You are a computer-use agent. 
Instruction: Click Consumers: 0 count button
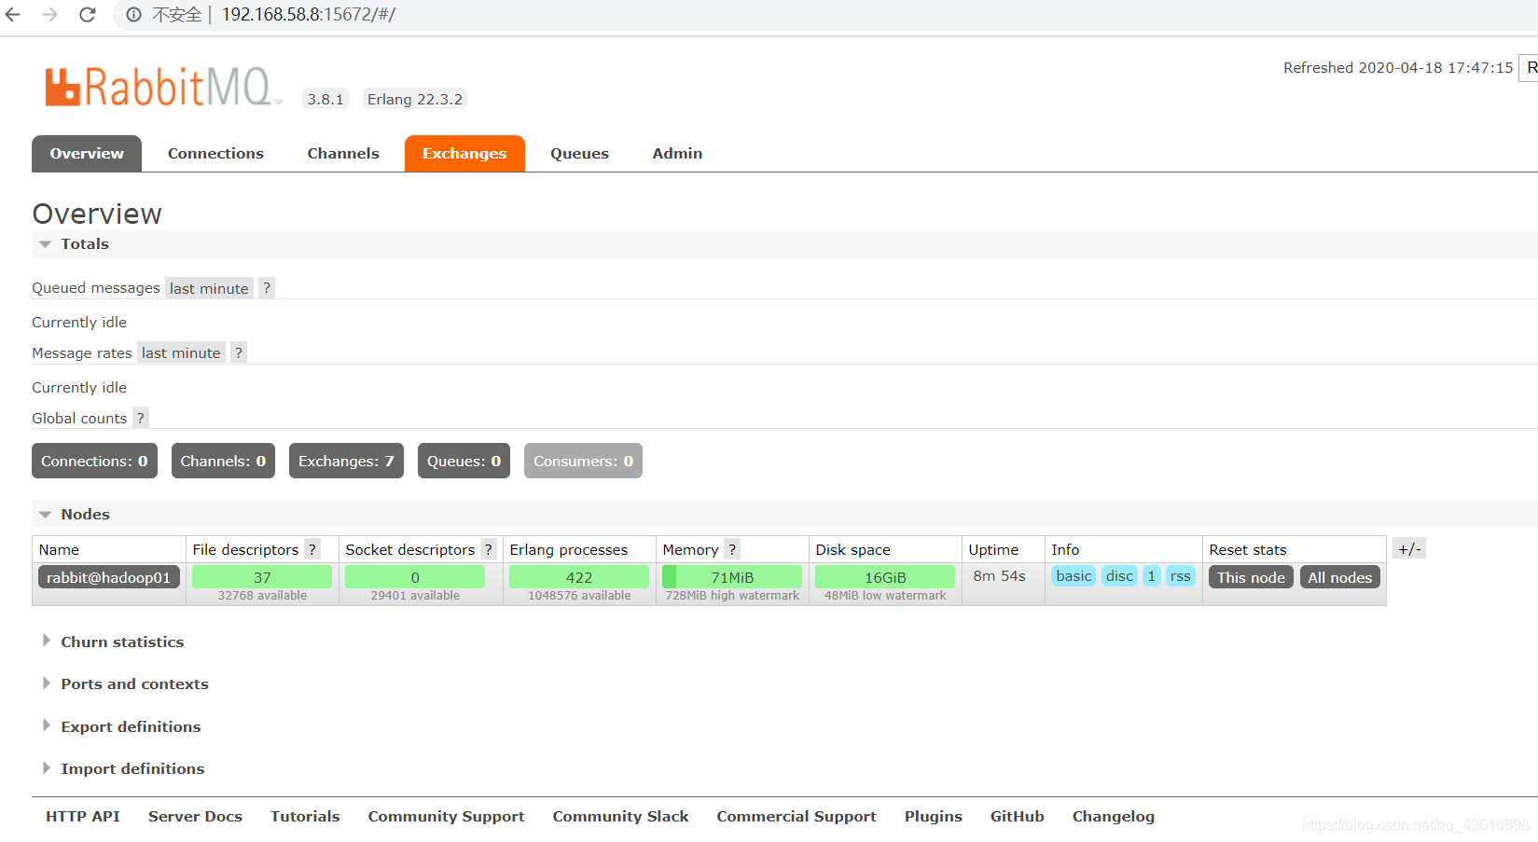[583, 461]
